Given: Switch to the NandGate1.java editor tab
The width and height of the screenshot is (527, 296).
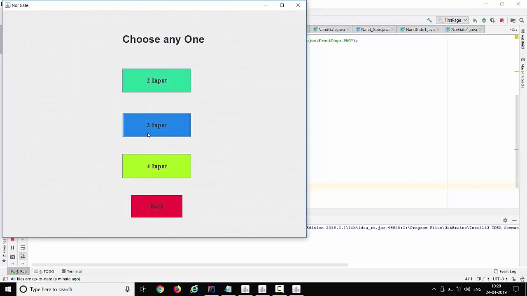Looking at the screenshot, I should point(420,30).
